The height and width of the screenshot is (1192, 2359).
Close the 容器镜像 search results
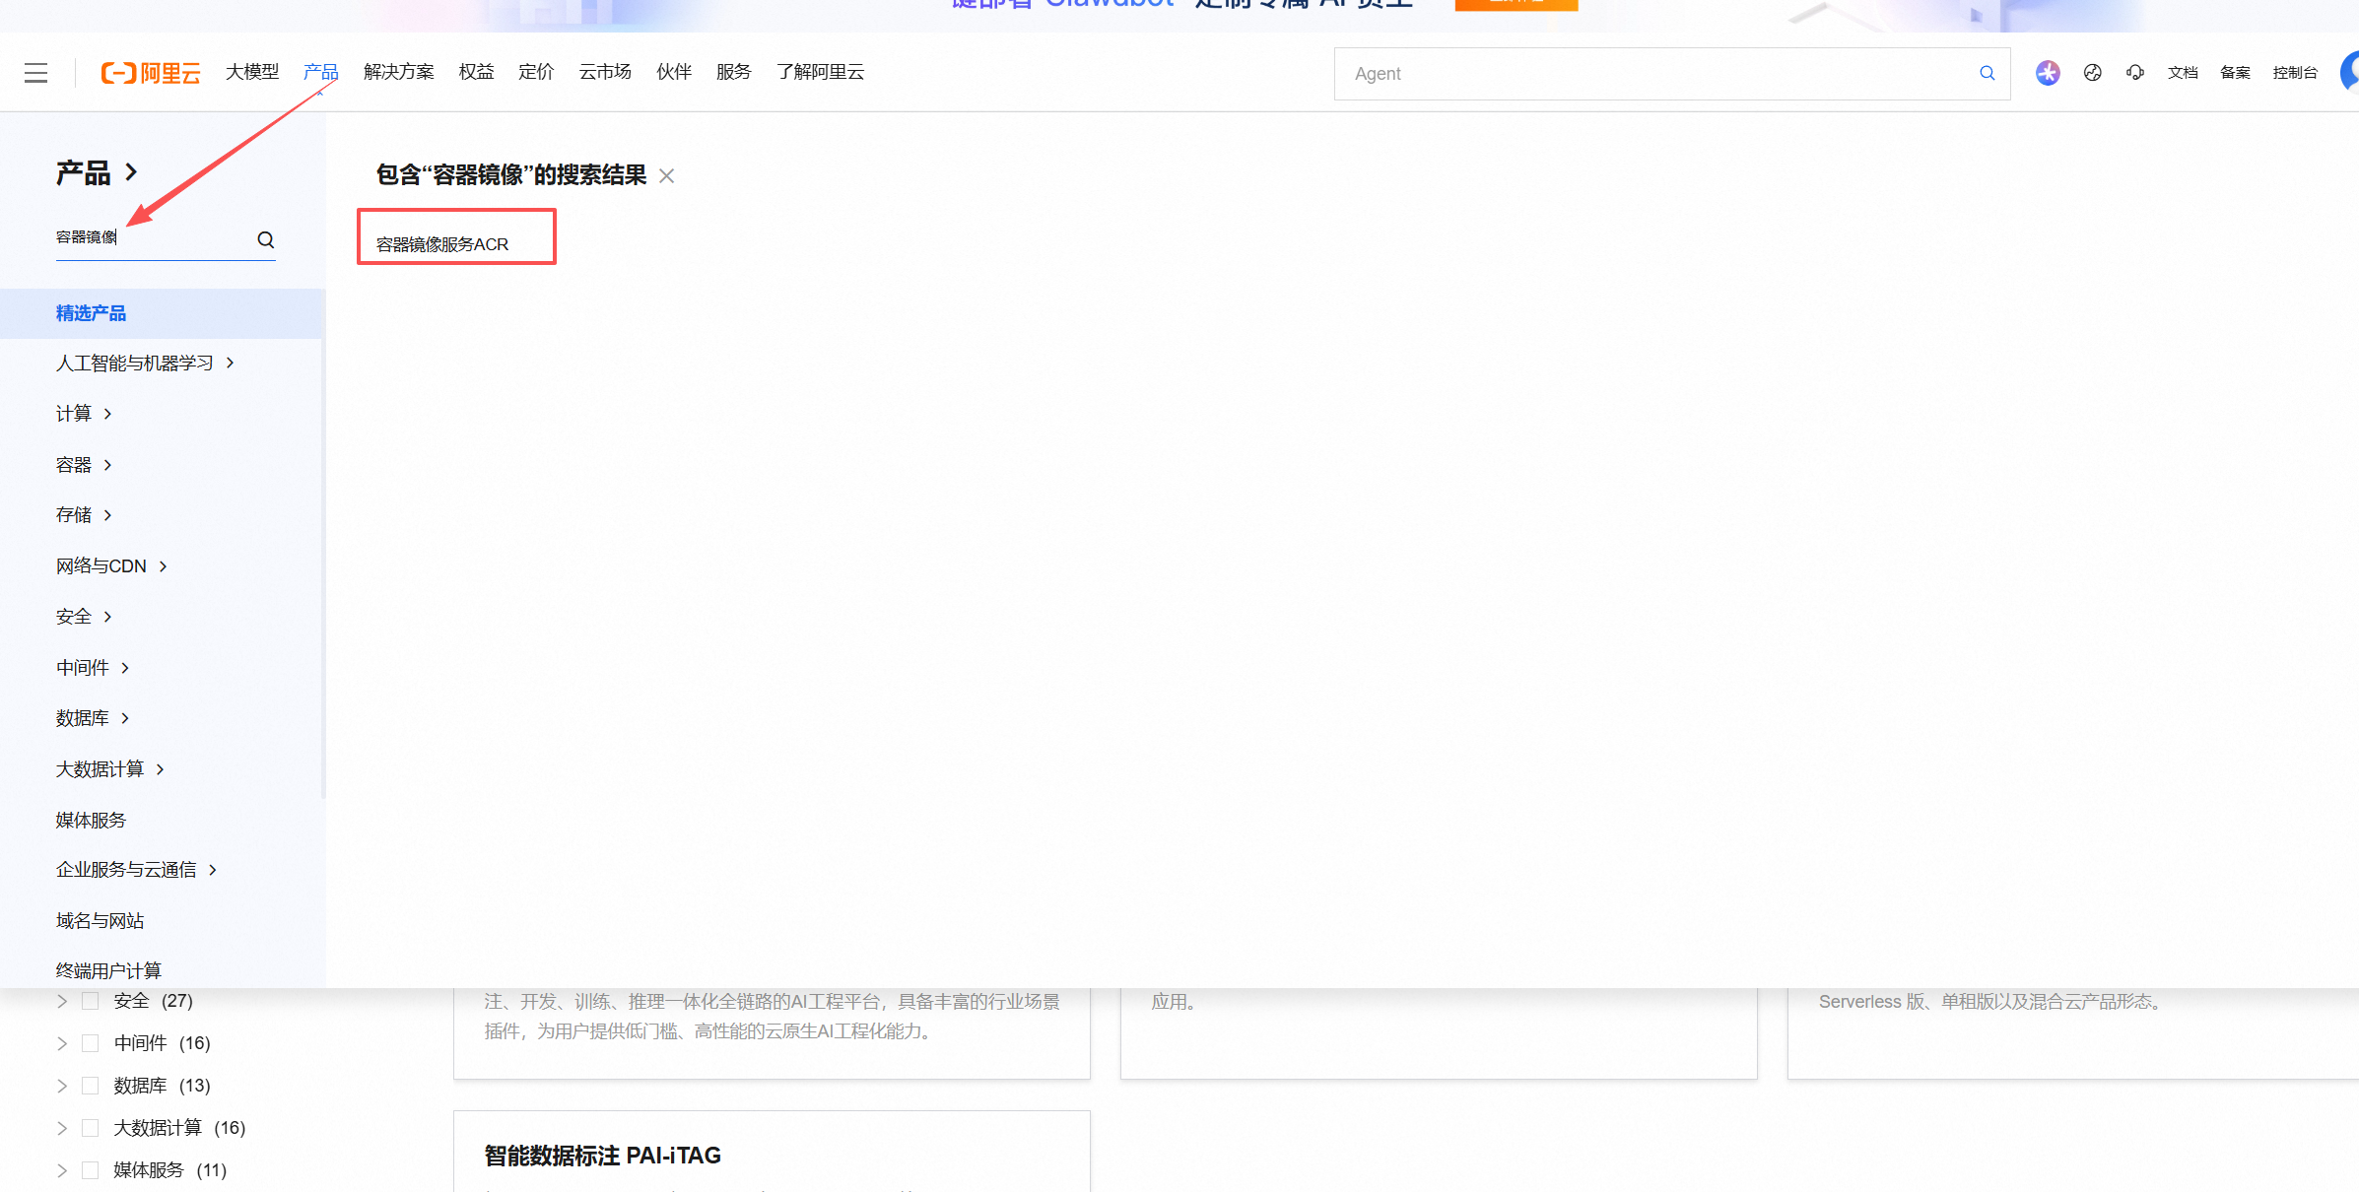pyautogui.click(x=667, y=176)
